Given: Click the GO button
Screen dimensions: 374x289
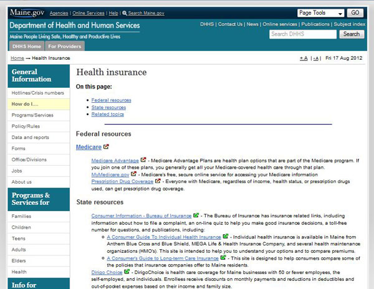Looking at the screenshot, I should (x=355, y=13).
